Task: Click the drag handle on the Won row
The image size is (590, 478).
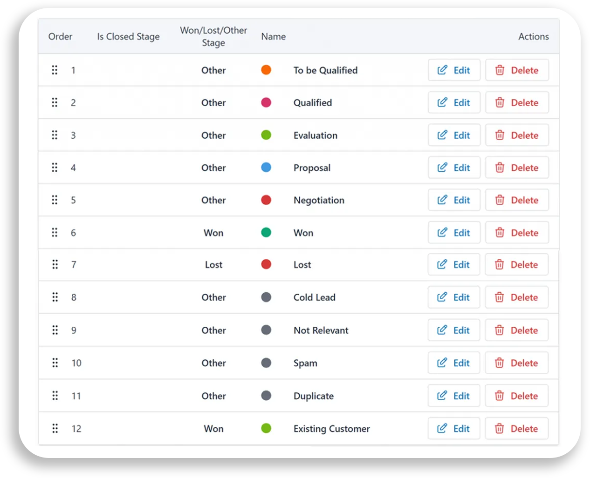Action: pyautogui.click(x=55, y=232)
